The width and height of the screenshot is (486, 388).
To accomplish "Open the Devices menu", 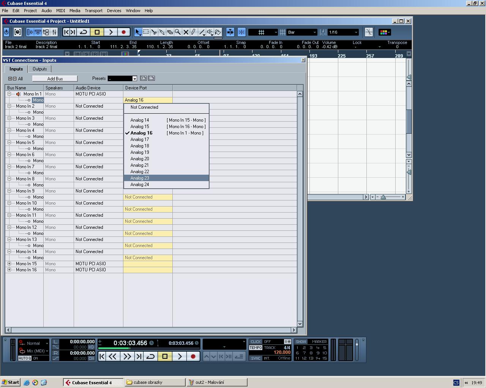I will point(114,11).
